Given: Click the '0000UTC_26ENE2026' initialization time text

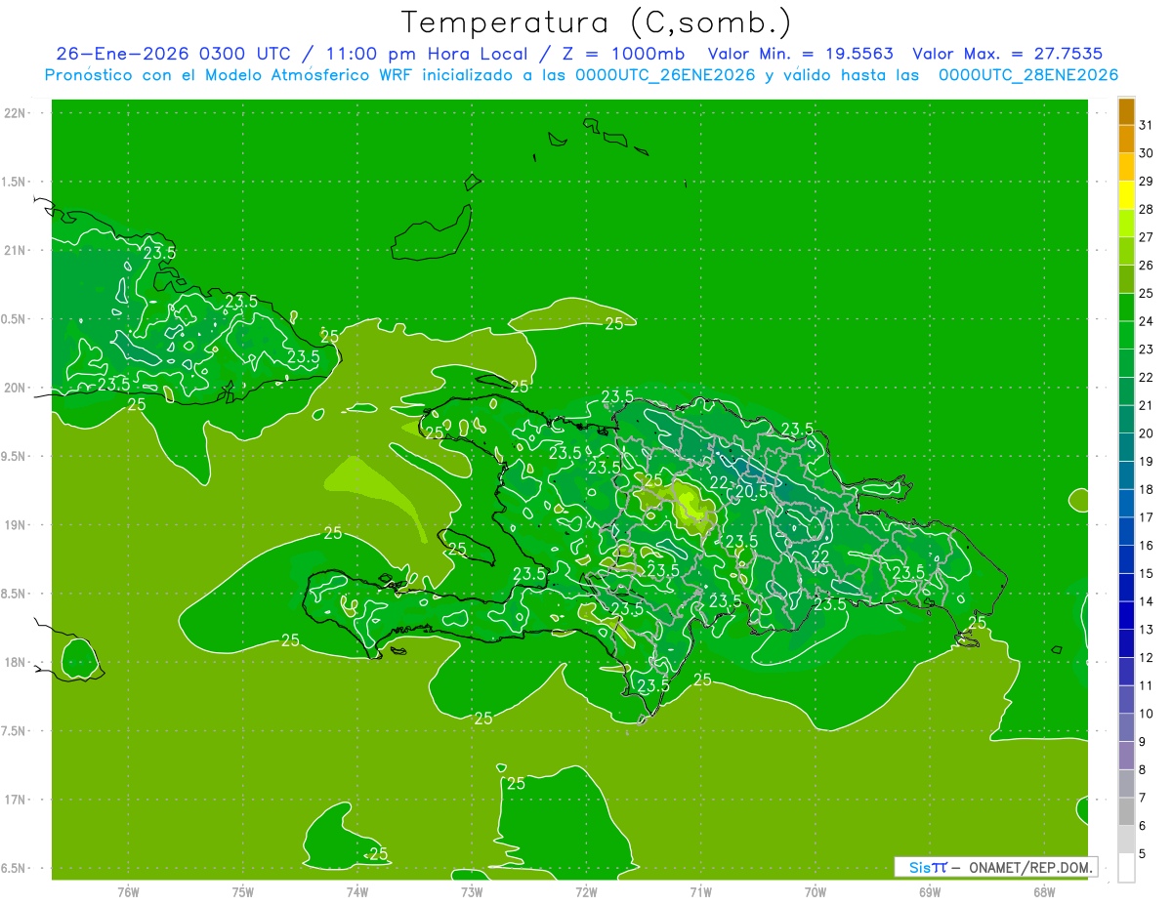Looking at the screenshot, I should [x=665, y=75].
